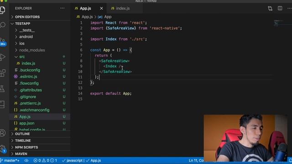
Task: Open the Manage gear settings icon
Action: tap(3, 149)
